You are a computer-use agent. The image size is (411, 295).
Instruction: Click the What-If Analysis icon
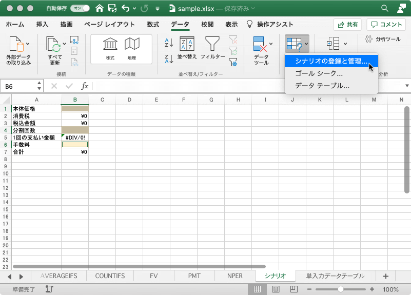pyautogui.click(x=295, y=44)
